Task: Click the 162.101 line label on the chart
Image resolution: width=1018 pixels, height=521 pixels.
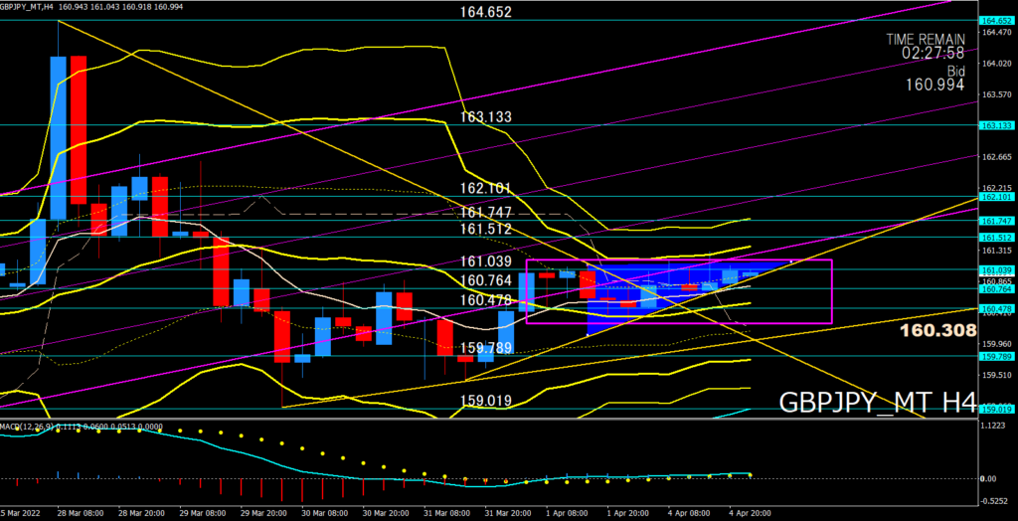Action: click(485, 188)
